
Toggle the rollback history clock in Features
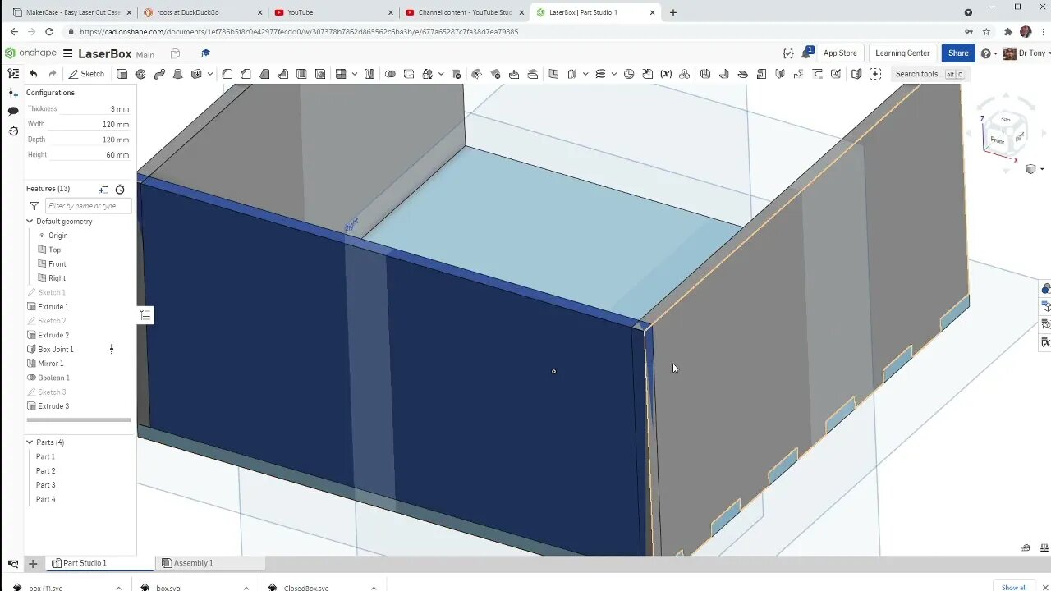click(120, 189)
